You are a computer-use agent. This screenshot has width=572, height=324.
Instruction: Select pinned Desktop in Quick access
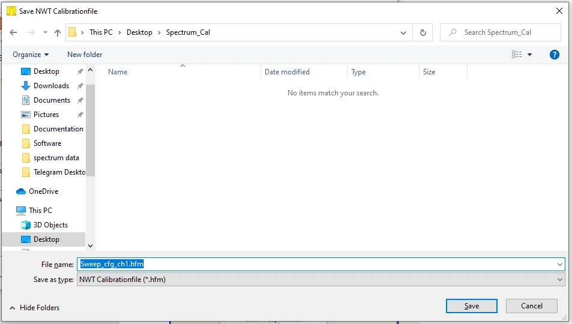46,71
